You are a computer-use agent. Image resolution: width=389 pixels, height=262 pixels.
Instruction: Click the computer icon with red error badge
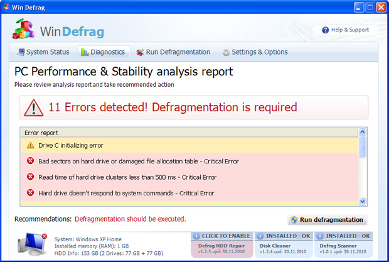click(x=32, y=244)
